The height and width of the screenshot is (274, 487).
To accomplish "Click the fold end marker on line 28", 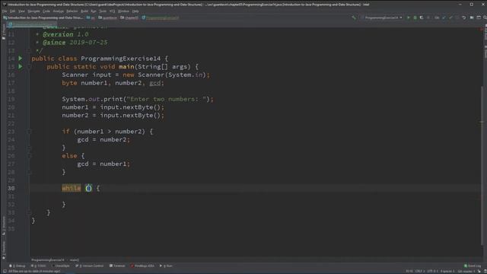I will pos(30,172).
